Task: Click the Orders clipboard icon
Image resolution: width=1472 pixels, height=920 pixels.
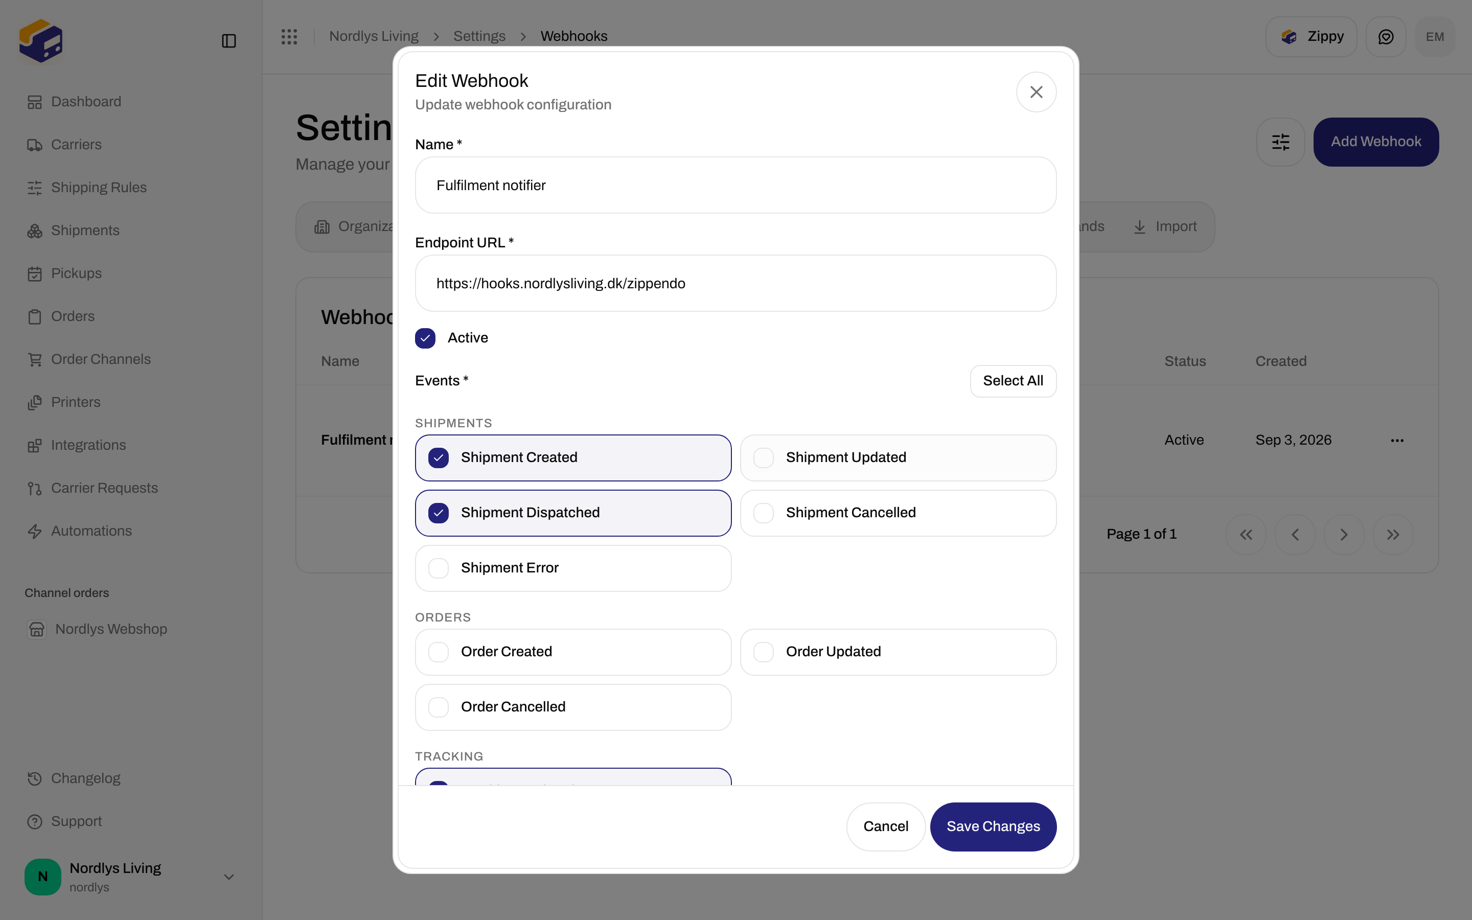Action: point(35,316)
